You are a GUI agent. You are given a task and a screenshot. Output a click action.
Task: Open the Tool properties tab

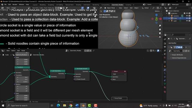click(165, 39)
